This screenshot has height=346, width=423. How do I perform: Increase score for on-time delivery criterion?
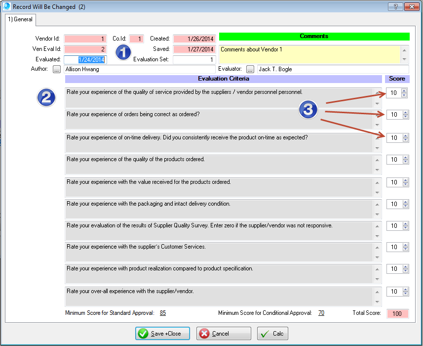click(406, 135)
